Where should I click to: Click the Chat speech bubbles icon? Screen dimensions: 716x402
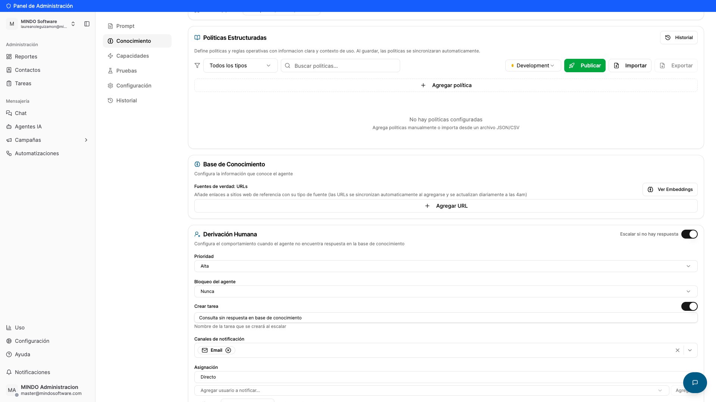coord(9,113)
